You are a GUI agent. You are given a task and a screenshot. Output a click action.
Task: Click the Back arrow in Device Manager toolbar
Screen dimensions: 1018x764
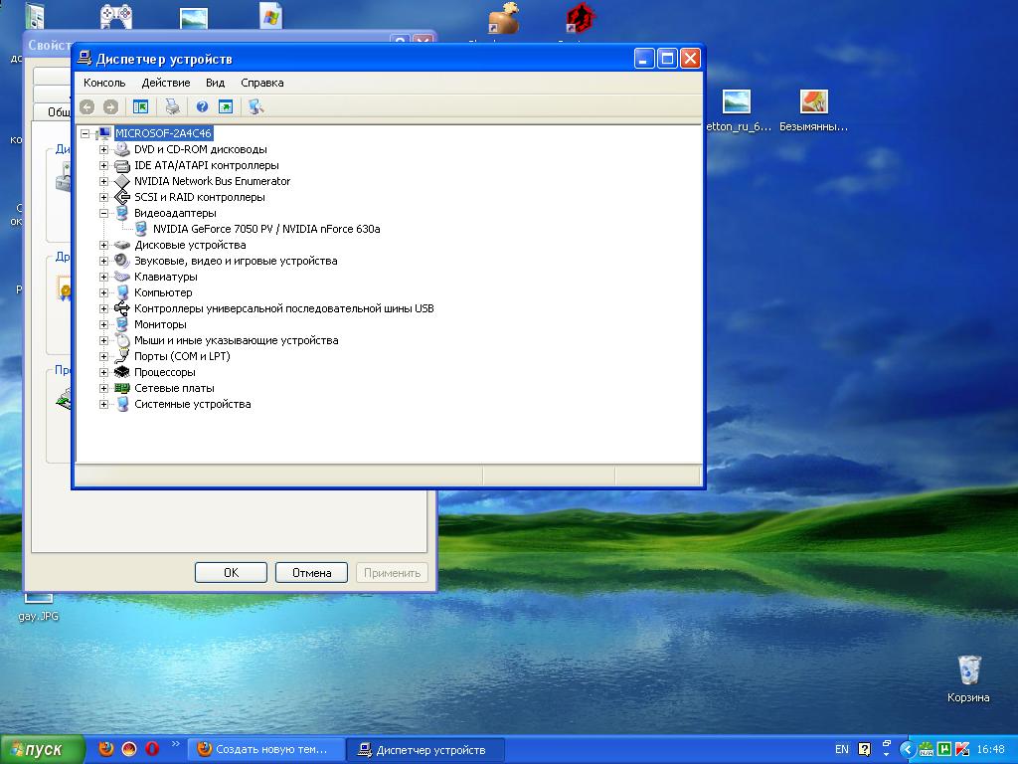87,106
